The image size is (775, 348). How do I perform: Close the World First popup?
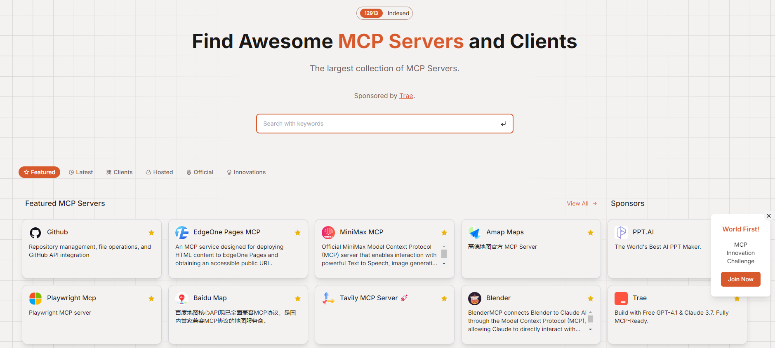click(x=769, y=216)
